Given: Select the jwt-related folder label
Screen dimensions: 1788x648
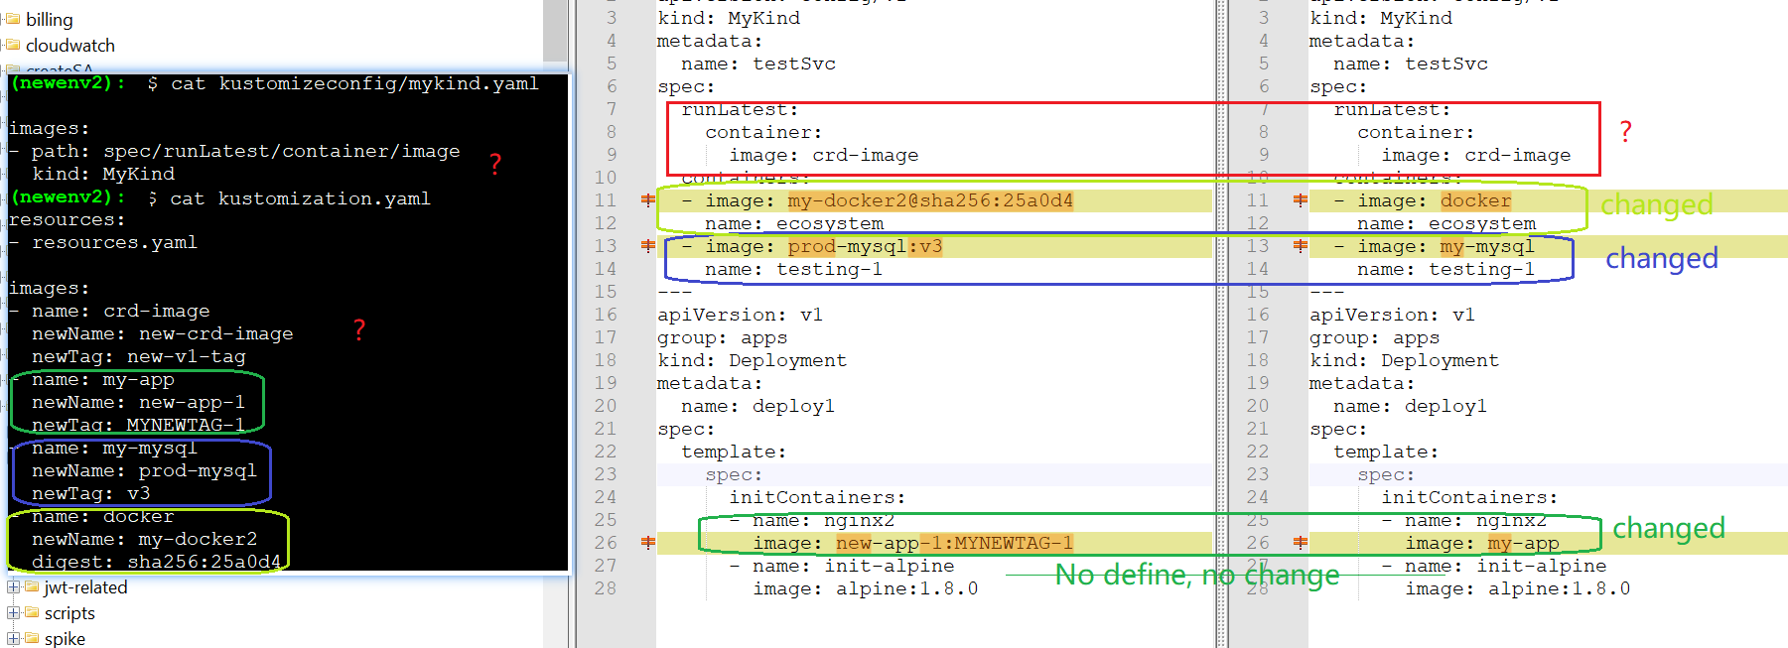Looking at the screenshot, I should pyautogui.click(x=86, y=586).
